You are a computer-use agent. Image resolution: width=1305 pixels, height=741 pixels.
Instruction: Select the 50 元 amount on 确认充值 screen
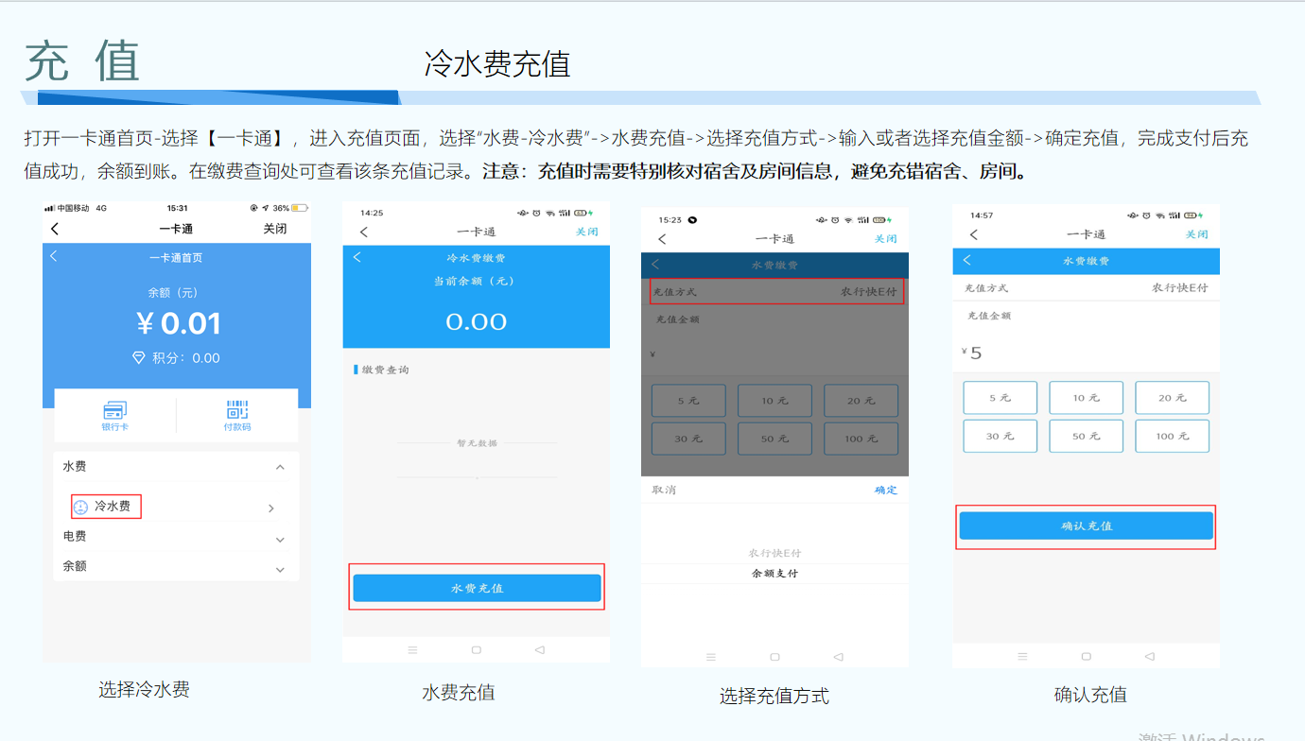click(1086, 436)
